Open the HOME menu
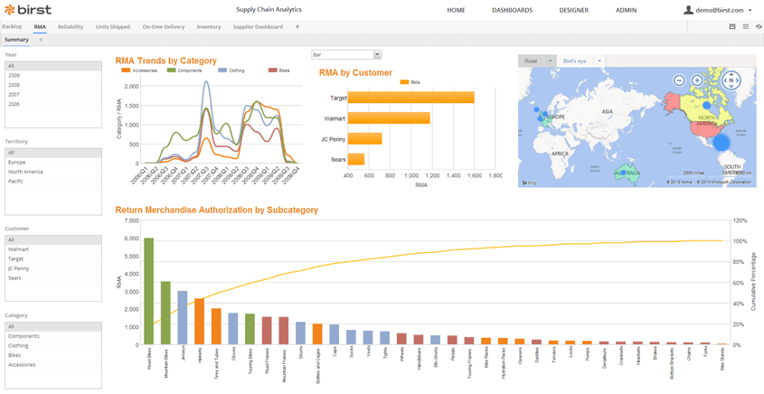764x394 pixels. pos(456,10)
